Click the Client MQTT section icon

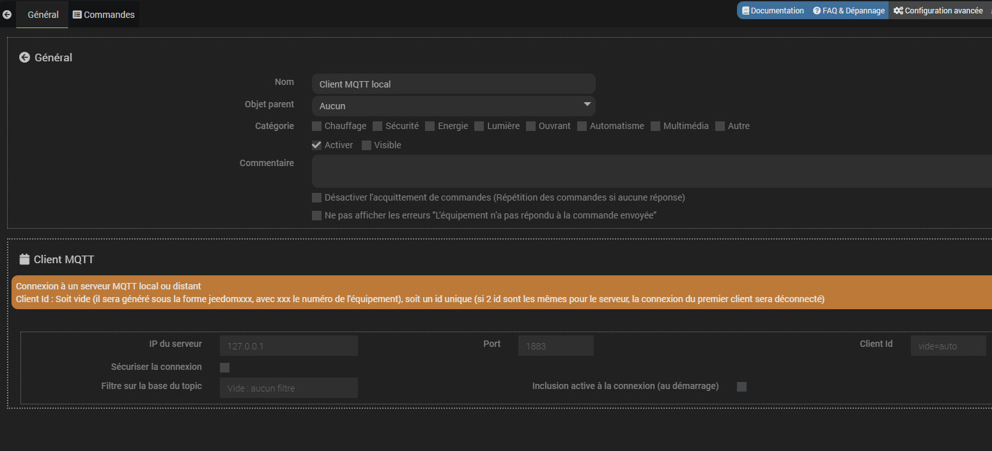coord(24,259)
